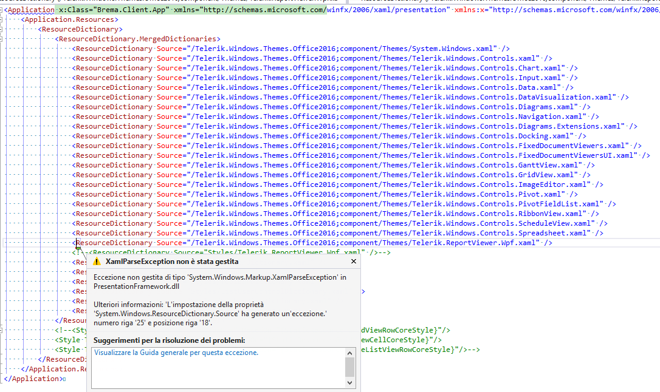Click scroll down arrow in suggestions box
The height and width of the screenshot is (392, 660).
coord(350,382)
